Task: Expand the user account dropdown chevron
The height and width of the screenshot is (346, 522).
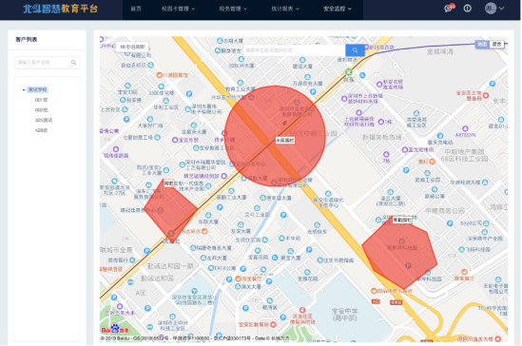Action: pyautogui.click(x=501, y=9)
